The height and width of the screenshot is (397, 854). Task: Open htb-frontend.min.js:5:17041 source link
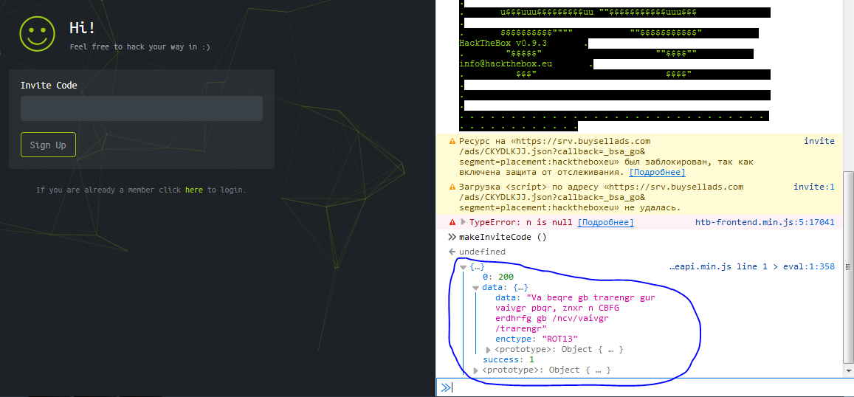[764, 222]
